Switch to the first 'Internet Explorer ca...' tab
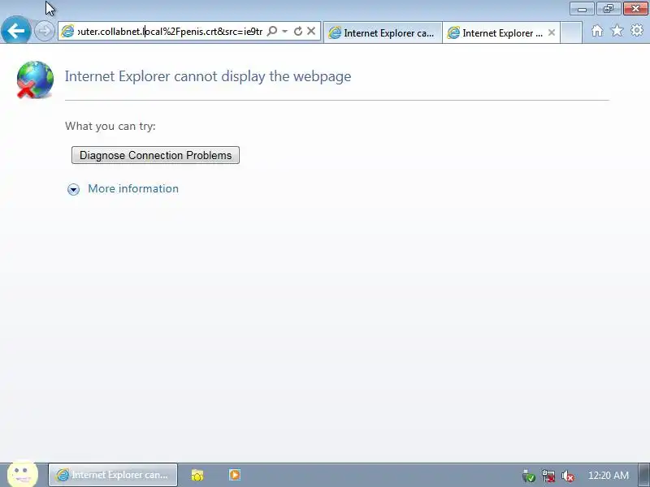 (x=383, y=32)
